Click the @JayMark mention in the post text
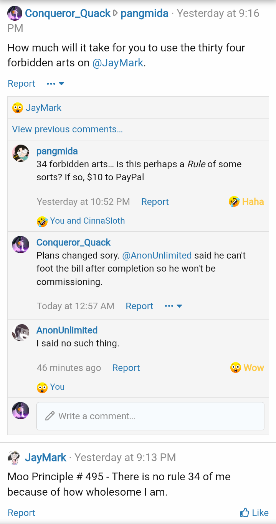The width and height of the screenshot is (276, 524). coord(118,63)
